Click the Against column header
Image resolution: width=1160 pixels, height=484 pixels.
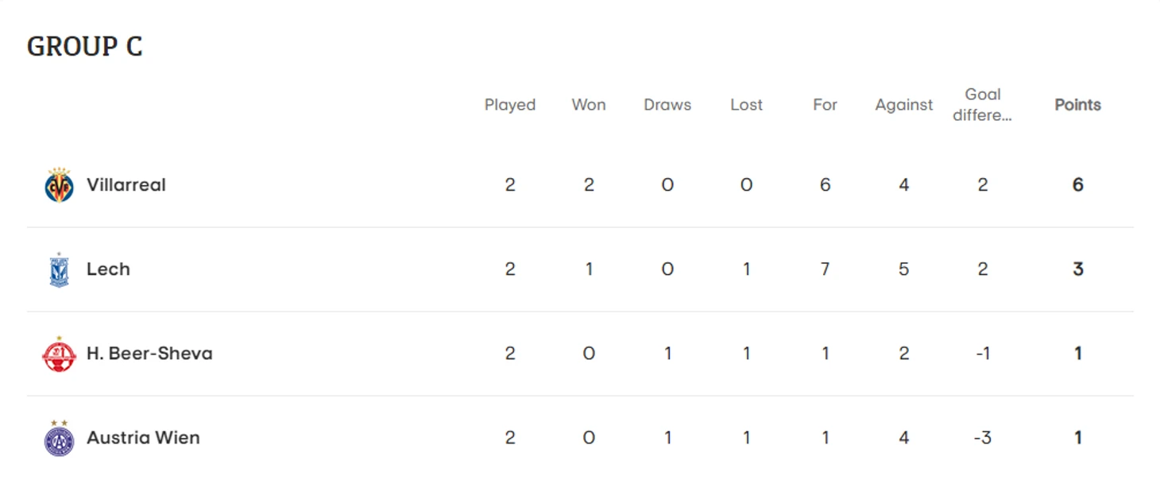click(x=903, y=105)
